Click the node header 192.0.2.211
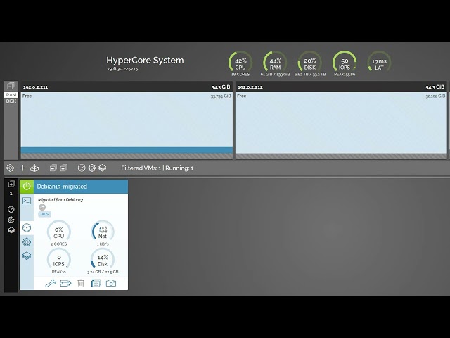This screenshot has height=338, width=450. tap(127, 87)
